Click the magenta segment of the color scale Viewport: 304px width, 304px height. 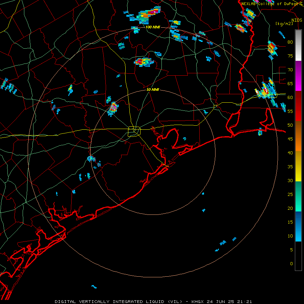click(298, 76)
